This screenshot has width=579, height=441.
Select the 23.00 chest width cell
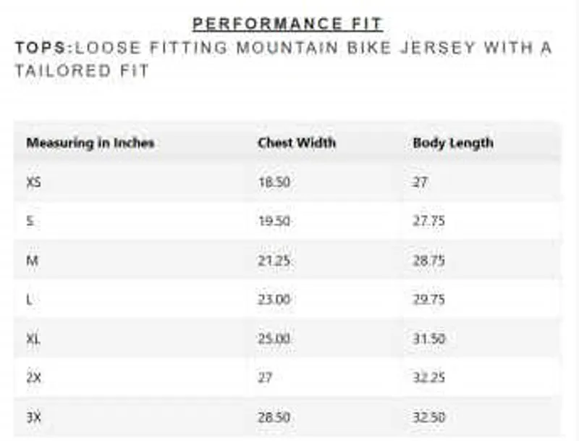[274, 300]
